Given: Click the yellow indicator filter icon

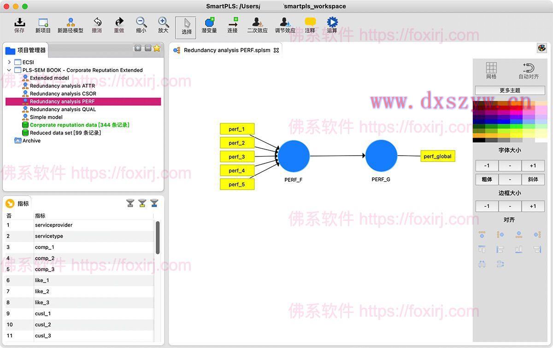Looking at the screenshot, I should coord(142,203).
